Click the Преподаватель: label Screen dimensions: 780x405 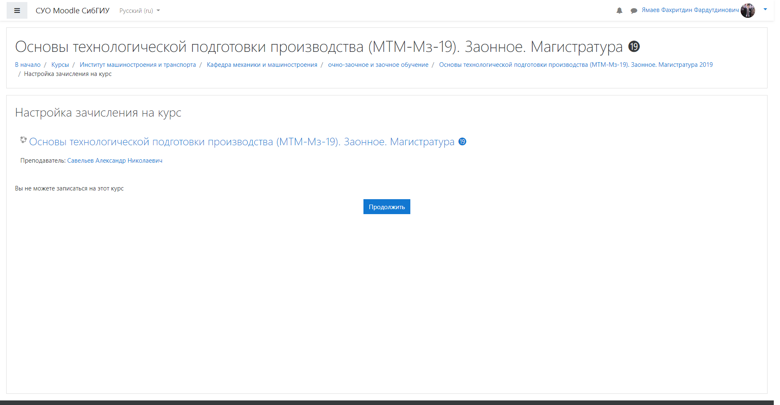43,161
